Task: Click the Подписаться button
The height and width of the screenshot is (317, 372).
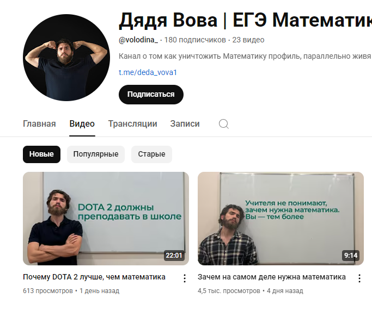Action: (151, 95)
